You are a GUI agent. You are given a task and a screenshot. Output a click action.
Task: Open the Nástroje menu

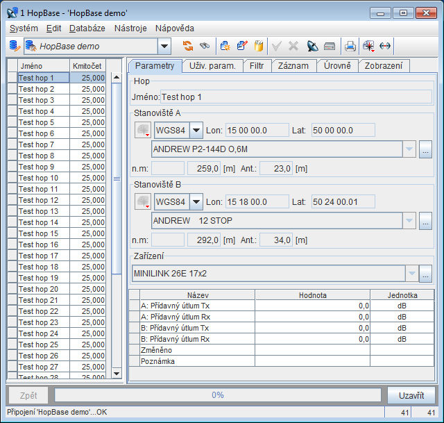(x=130, y=28)
